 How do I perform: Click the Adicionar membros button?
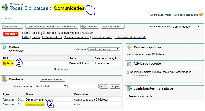point(52,79)
